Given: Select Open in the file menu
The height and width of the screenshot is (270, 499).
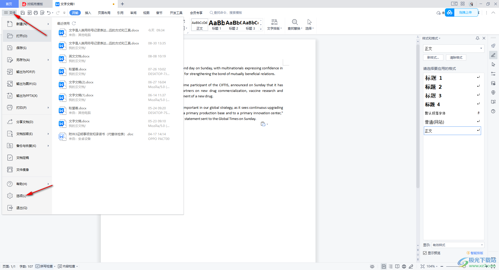Looking at the screenshot, I should point(27,36).
